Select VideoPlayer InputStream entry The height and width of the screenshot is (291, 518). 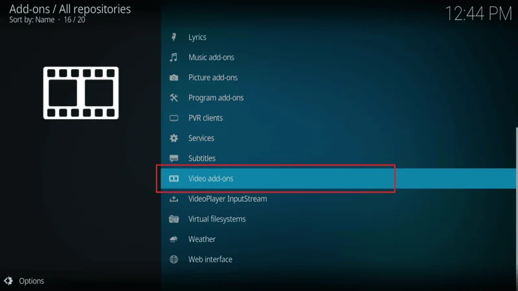(x=338, y=199)
